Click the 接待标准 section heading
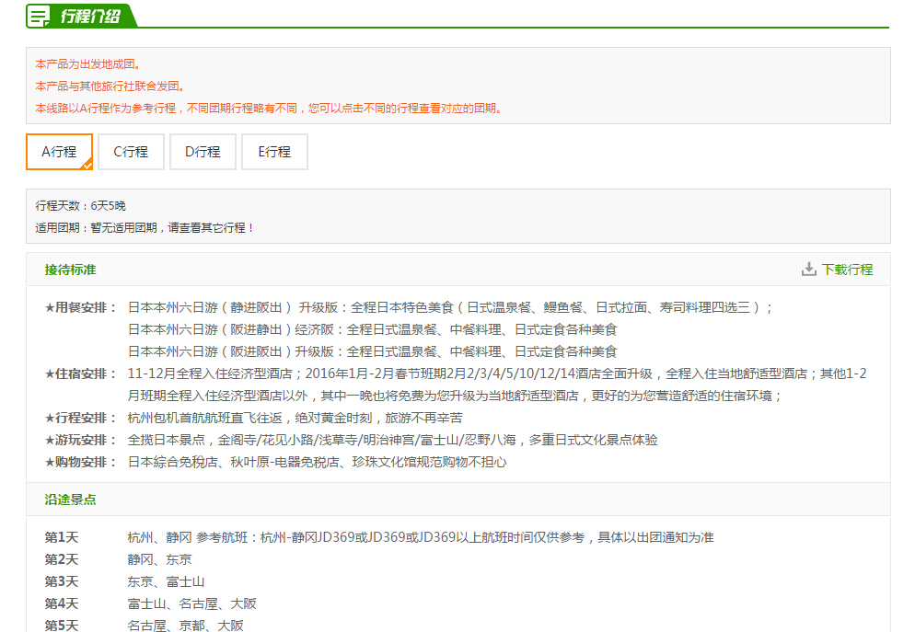Image resolution: width=915 pixels, height=632 pixels. point(70,270)
